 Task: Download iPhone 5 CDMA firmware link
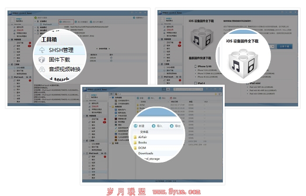pos(209,73)
